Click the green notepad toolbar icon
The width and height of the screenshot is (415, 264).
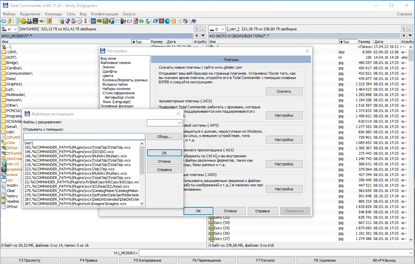pos(17,21)
